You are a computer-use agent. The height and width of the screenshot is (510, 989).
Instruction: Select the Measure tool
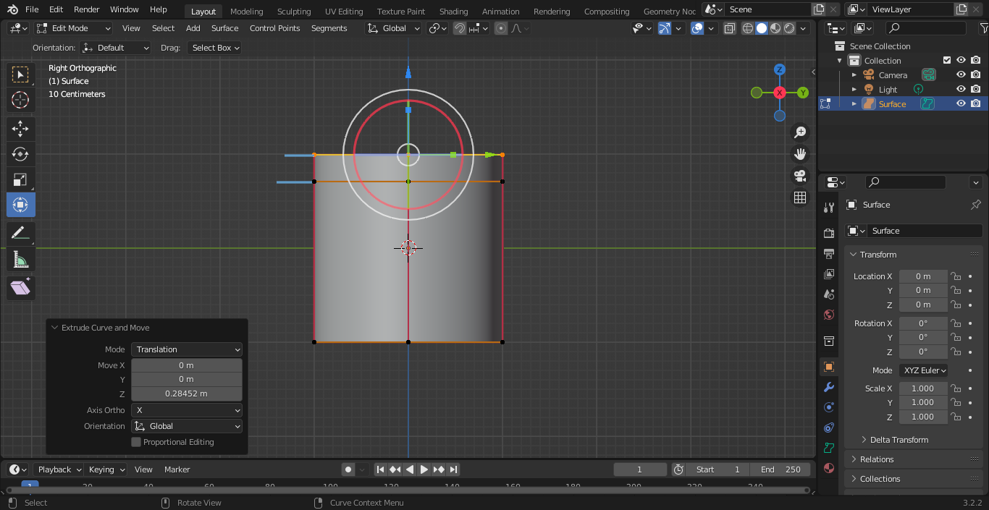[x=20, y=259]
